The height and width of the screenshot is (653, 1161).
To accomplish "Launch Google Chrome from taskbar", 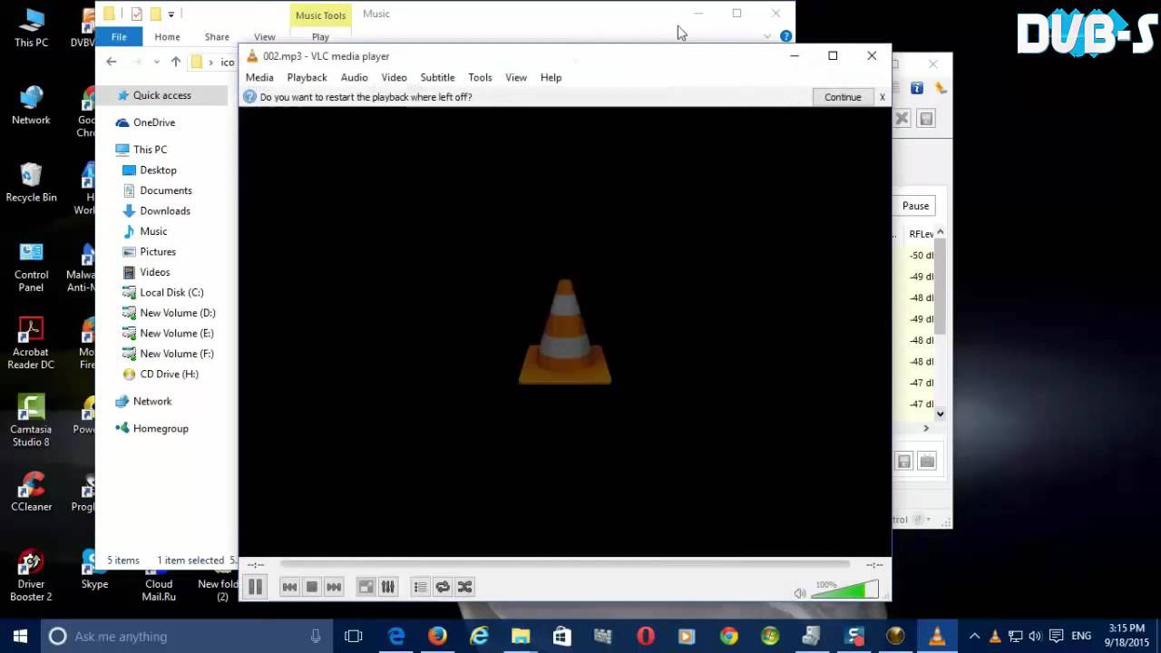I will pos(729,636).
